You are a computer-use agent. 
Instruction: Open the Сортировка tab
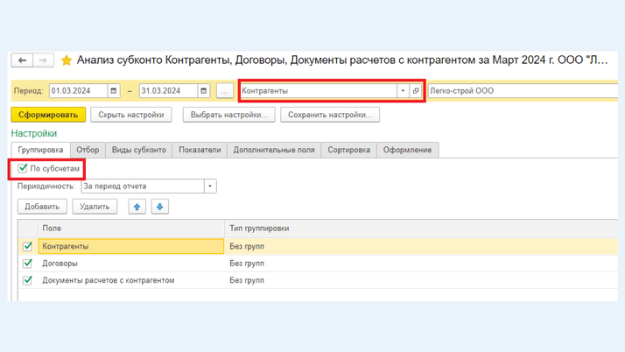click(x=348, y=150)
